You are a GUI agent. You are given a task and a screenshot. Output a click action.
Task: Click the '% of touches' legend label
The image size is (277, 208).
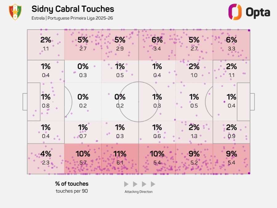(x=72, y=184)
